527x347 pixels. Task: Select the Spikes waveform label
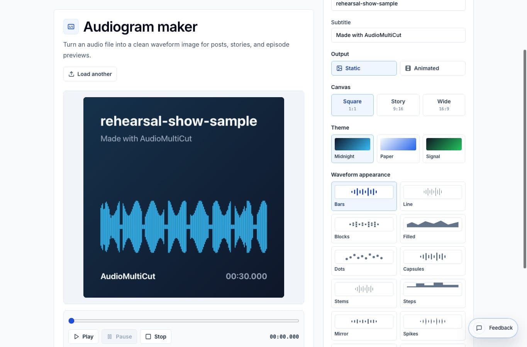coord(411,334)
